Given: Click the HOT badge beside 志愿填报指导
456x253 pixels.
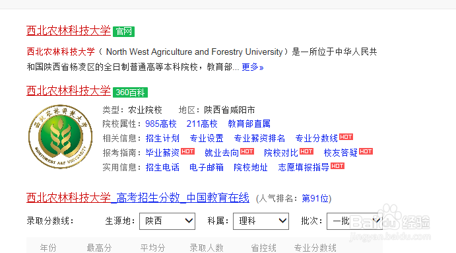Looking at the screenshot, I should click(338, 166).
